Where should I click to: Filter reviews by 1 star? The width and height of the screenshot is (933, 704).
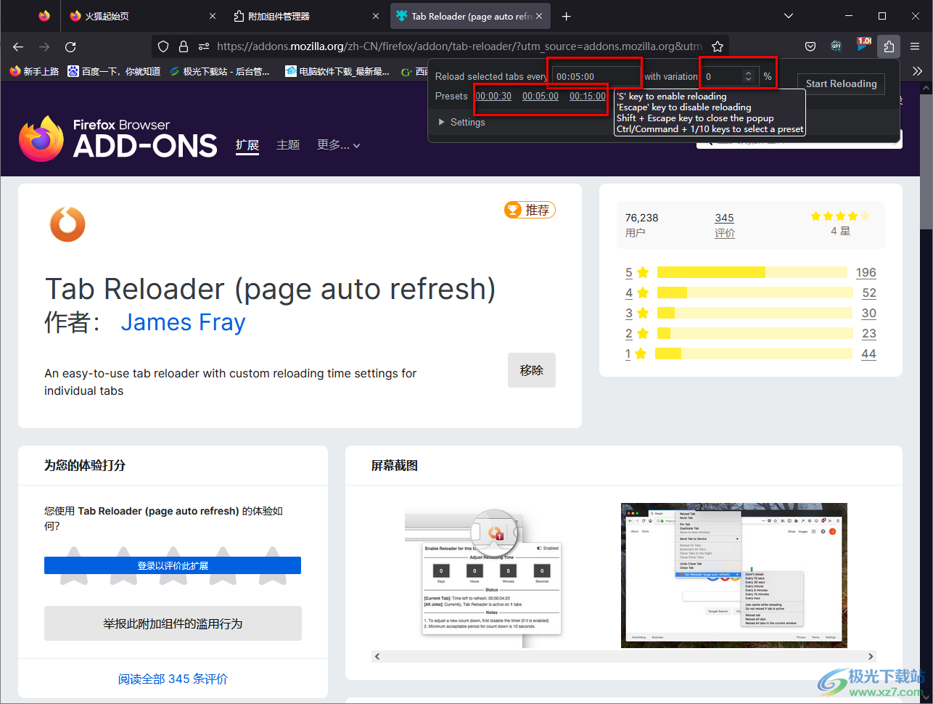click(636, 354)
